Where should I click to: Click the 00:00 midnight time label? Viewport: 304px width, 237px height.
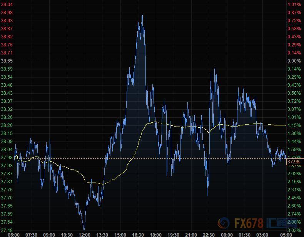tap(226, 235)
